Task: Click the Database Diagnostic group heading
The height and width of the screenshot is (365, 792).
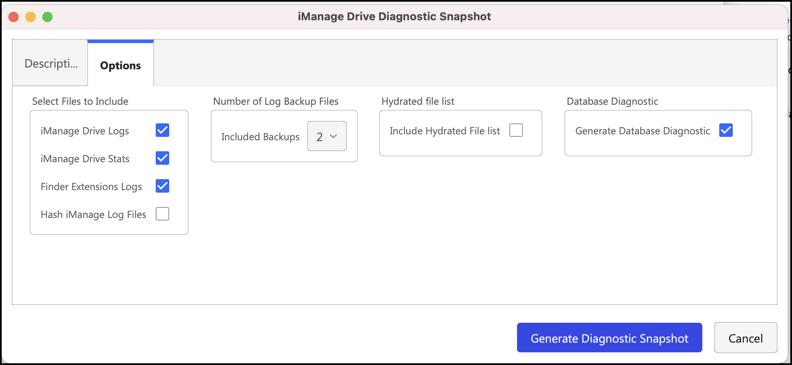Action: pyautogui.click(x=612, y=101)
